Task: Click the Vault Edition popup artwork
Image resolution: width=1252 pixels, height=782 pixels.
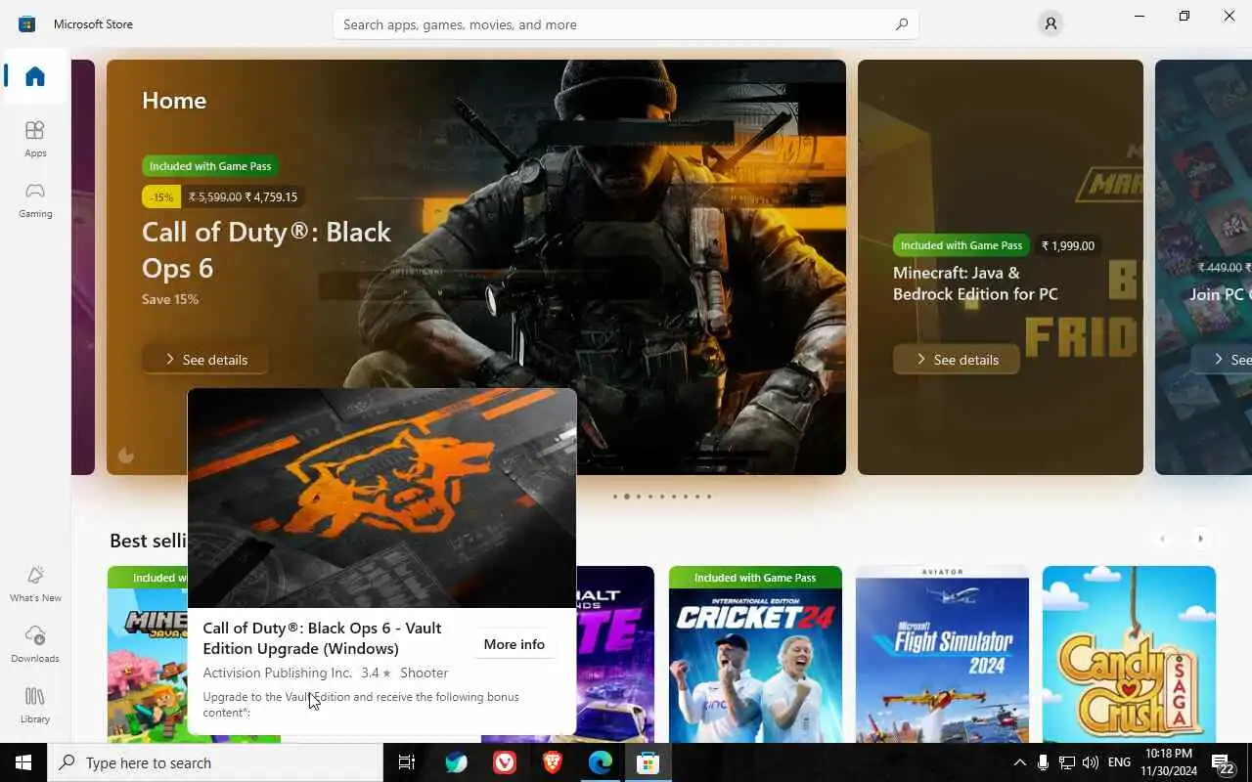Action: [x=381, y=498]
